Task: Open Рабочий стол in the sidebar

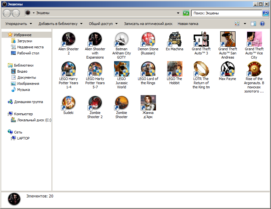Action: point(28,53)
